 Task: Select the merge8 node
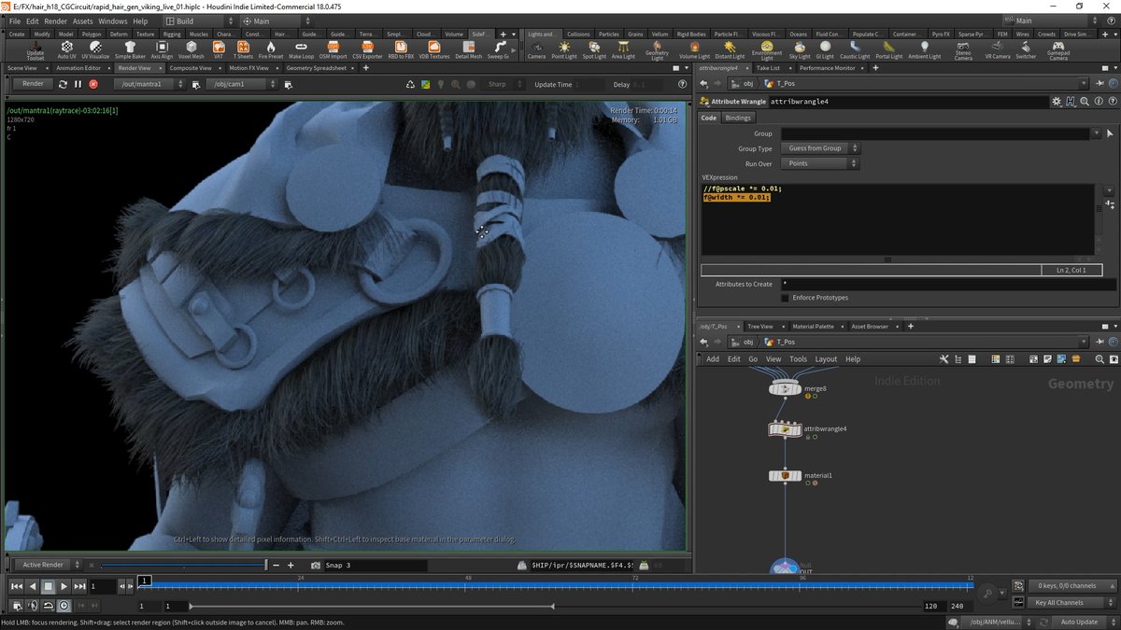(785, 388)
